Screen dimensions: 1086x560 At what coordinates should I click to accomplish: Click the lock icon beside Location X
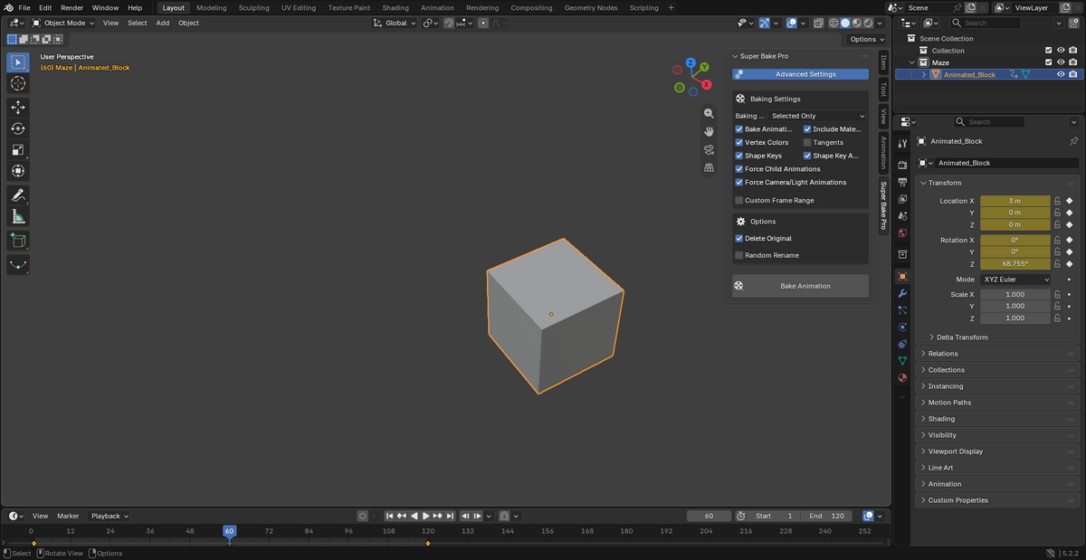point(1057,201)
